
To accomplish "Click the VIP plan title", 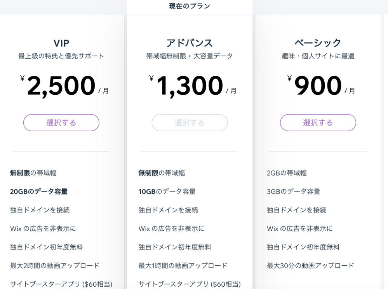I will [x=61, y=43].
